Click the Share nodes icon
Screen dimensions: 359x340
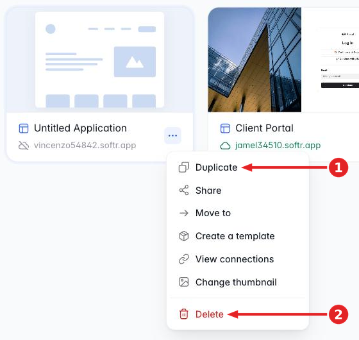point(184,190)
